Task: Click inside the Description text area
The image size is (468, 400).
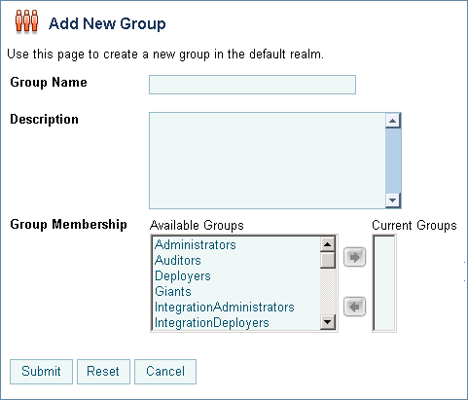Action: click(x=268, y=161)
